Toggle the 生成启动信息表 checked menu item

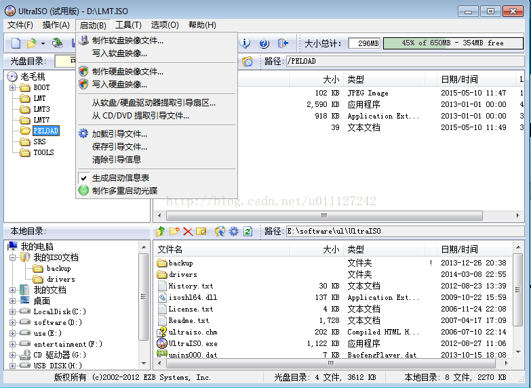pos(121,177)
